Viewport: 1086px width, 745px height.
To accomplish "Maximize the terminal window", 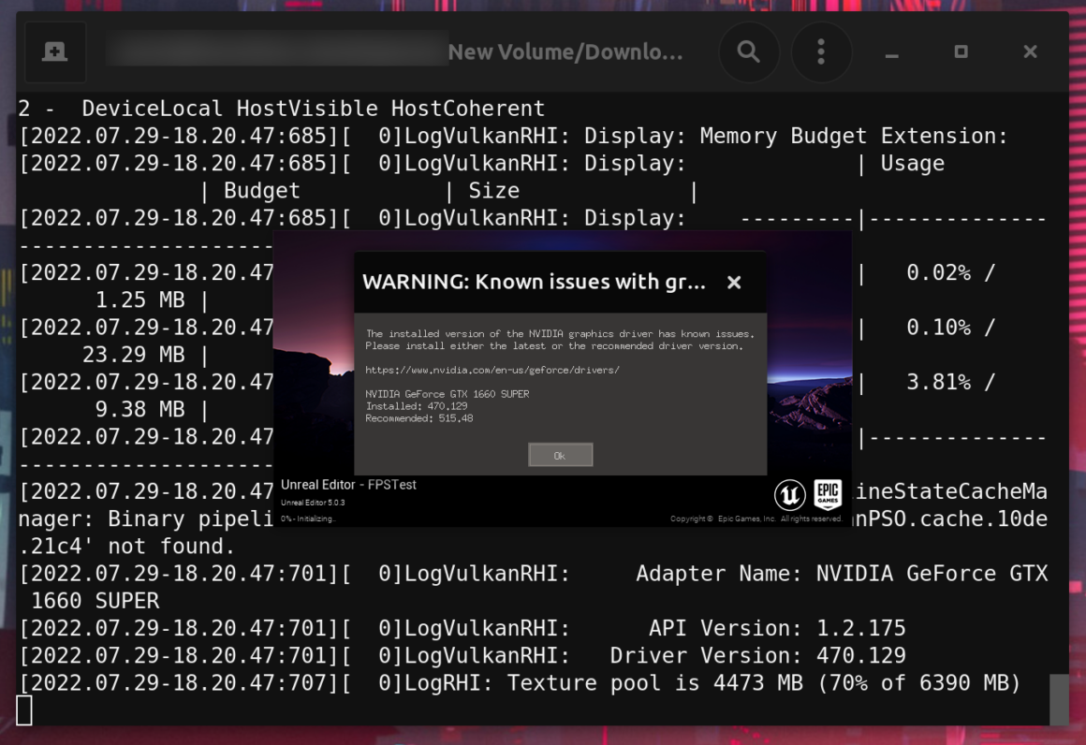I will point(961,51).
